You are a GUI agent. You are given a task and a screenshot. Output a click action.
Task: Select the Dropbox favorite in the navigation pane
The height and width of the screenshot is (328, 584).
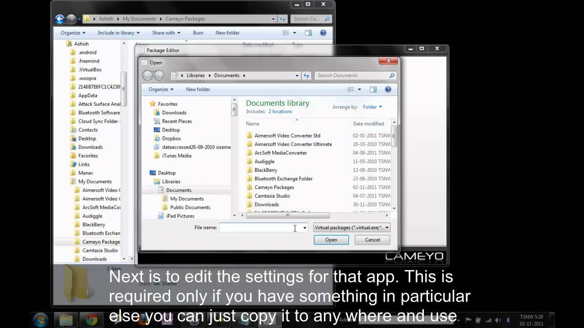click(171, 138)
